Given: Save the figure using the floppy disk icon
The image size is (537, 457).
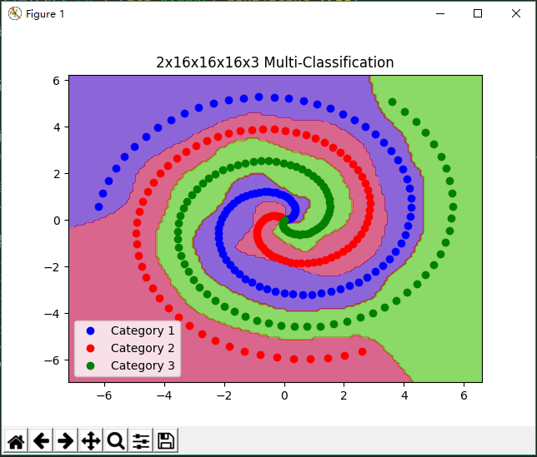Looking at the screenshot, I should (x=166, y=441).
